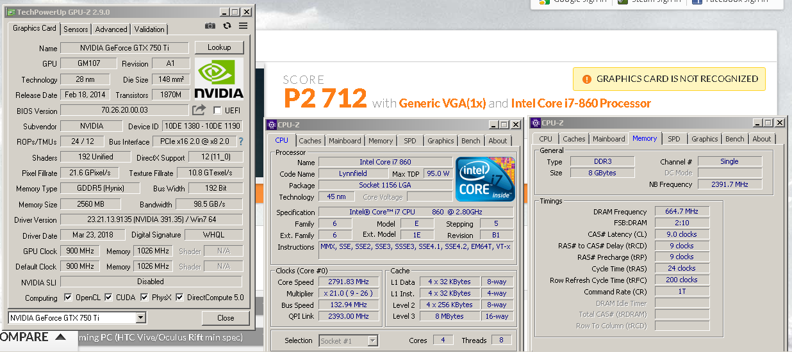Click the BIOS export share icon
This screenshot has height=352, width=792.
pos(199,110)
